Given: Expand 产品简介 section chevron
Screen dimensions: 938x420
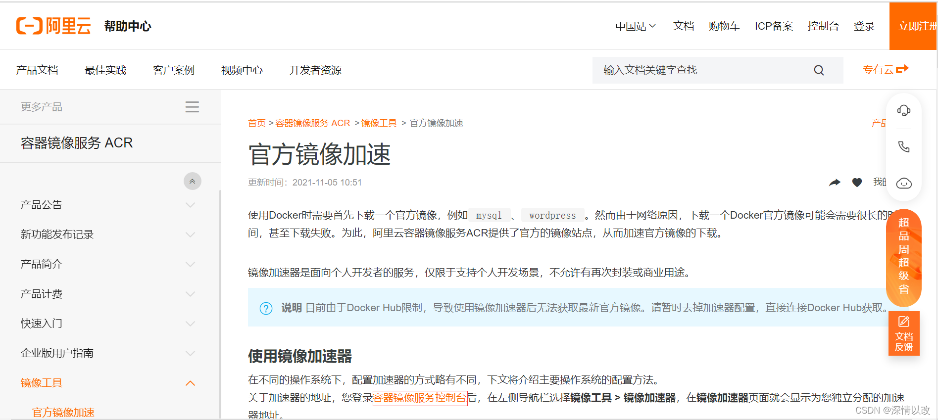Looking at the screenshot, I should (x=190, y=264).
